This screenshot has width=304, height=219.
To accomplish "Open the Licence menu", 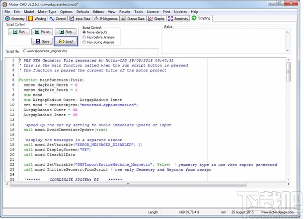I will click(152, 12).
